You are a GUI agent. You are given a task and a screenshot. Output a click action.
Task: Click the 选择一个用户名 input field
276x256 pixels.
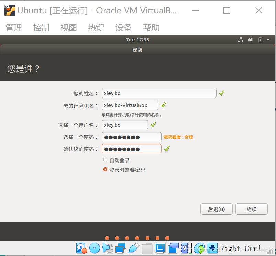[125, 125]
